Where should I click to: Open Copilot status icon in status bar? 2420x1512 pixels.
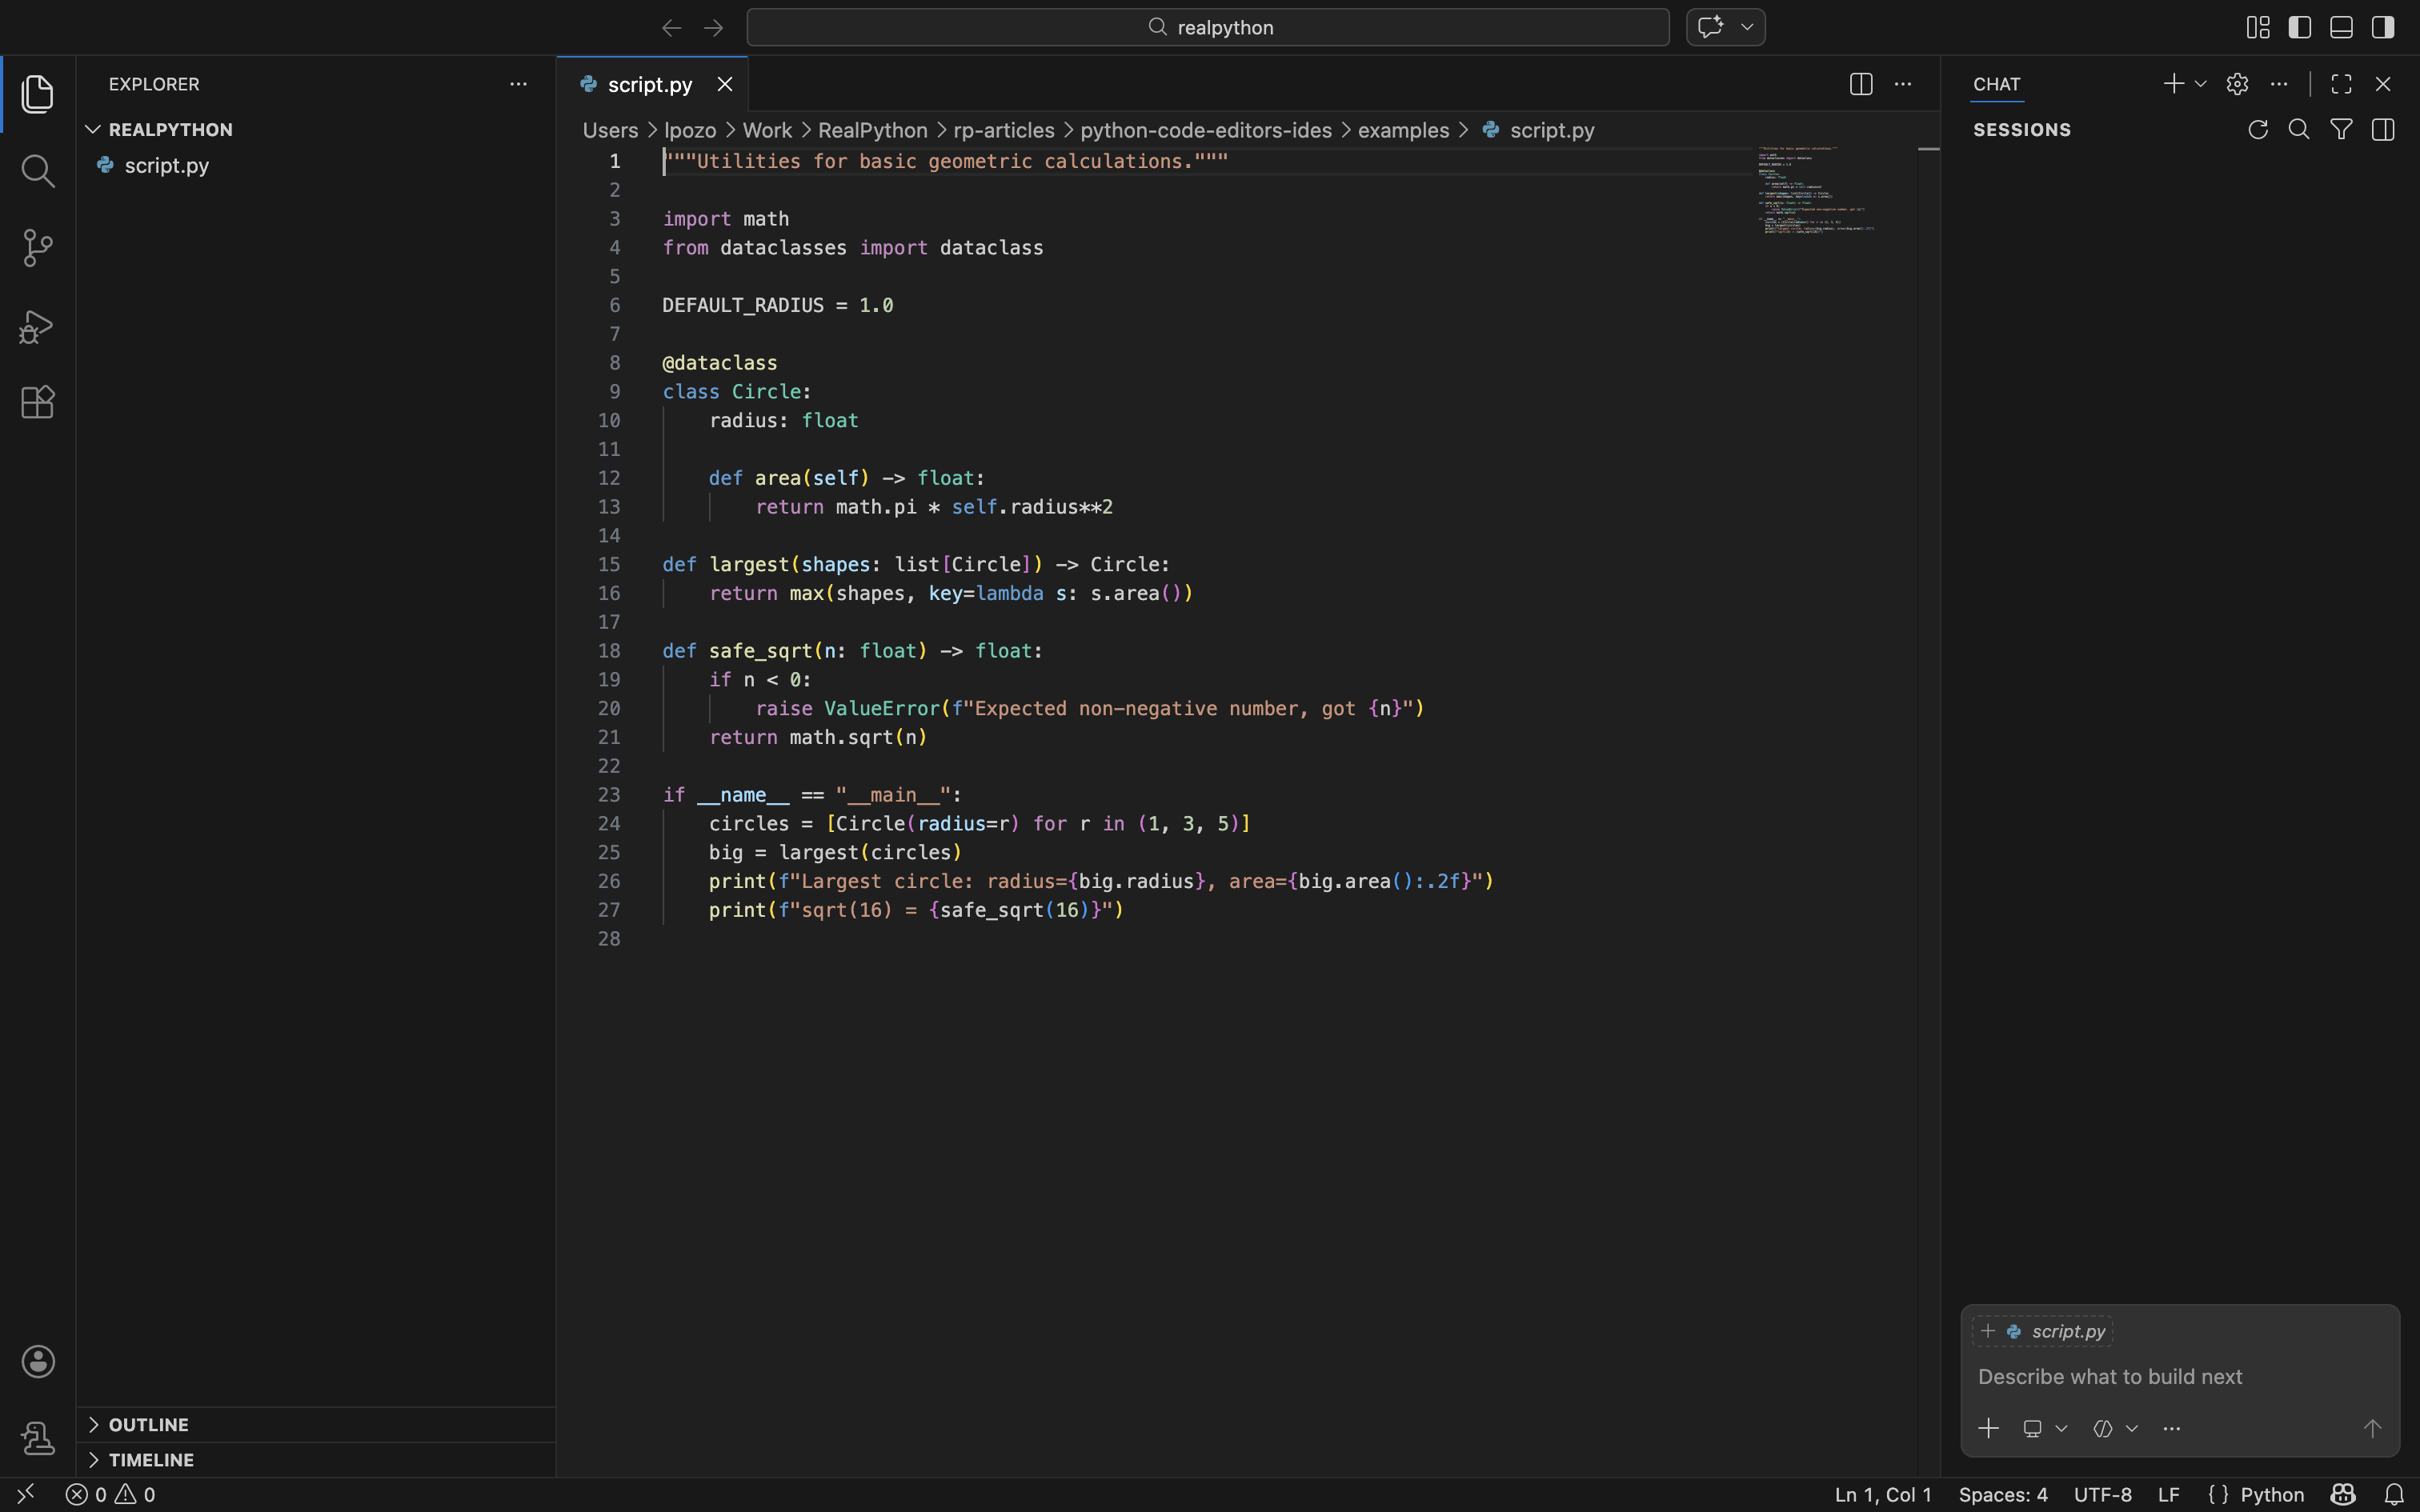[2343, 1494]
